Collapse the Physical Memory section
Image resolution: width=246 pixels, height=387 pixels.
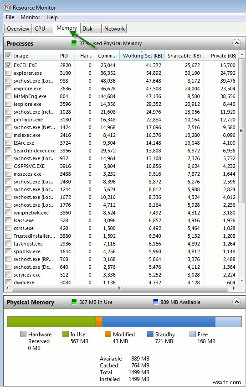pyautogui.click(x=236, y=302)
